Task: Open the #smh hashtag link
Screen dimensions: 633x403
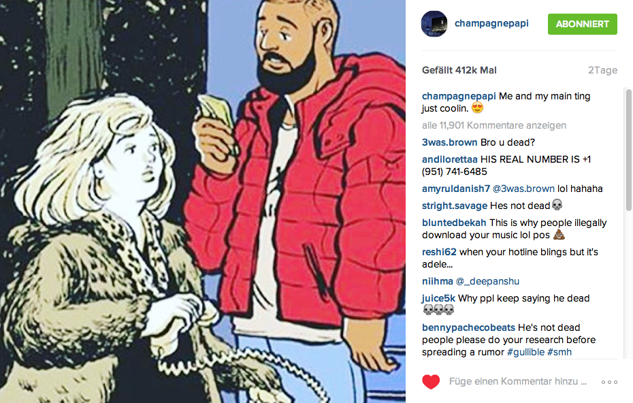Action: pos(559,352)
